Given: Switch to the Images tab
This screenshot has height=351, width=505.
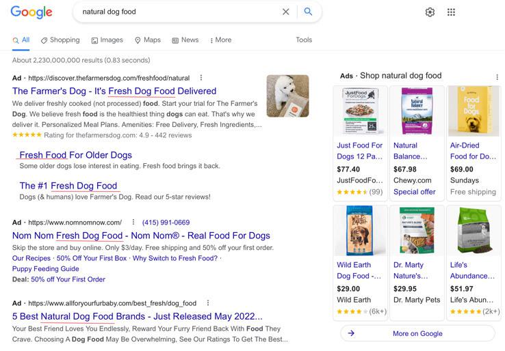Looking at the screenshot, I should pos(107,40).
